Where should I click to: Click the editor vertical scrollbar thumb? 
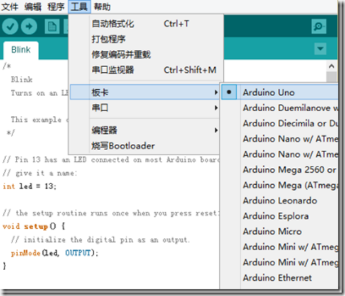(x=331, y=77)
